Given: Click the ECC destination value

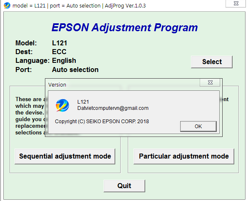Looking at the screenshot, I should [x=59, y=52].
